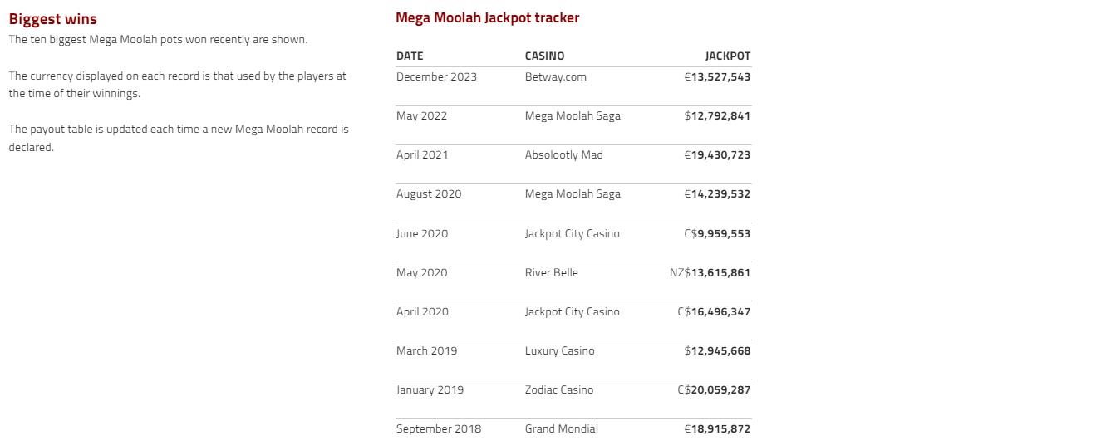The width and height of the screenshot is (1096, 445).
Task: Click the Absolootly Mad casino name
Action: [563, 154]
